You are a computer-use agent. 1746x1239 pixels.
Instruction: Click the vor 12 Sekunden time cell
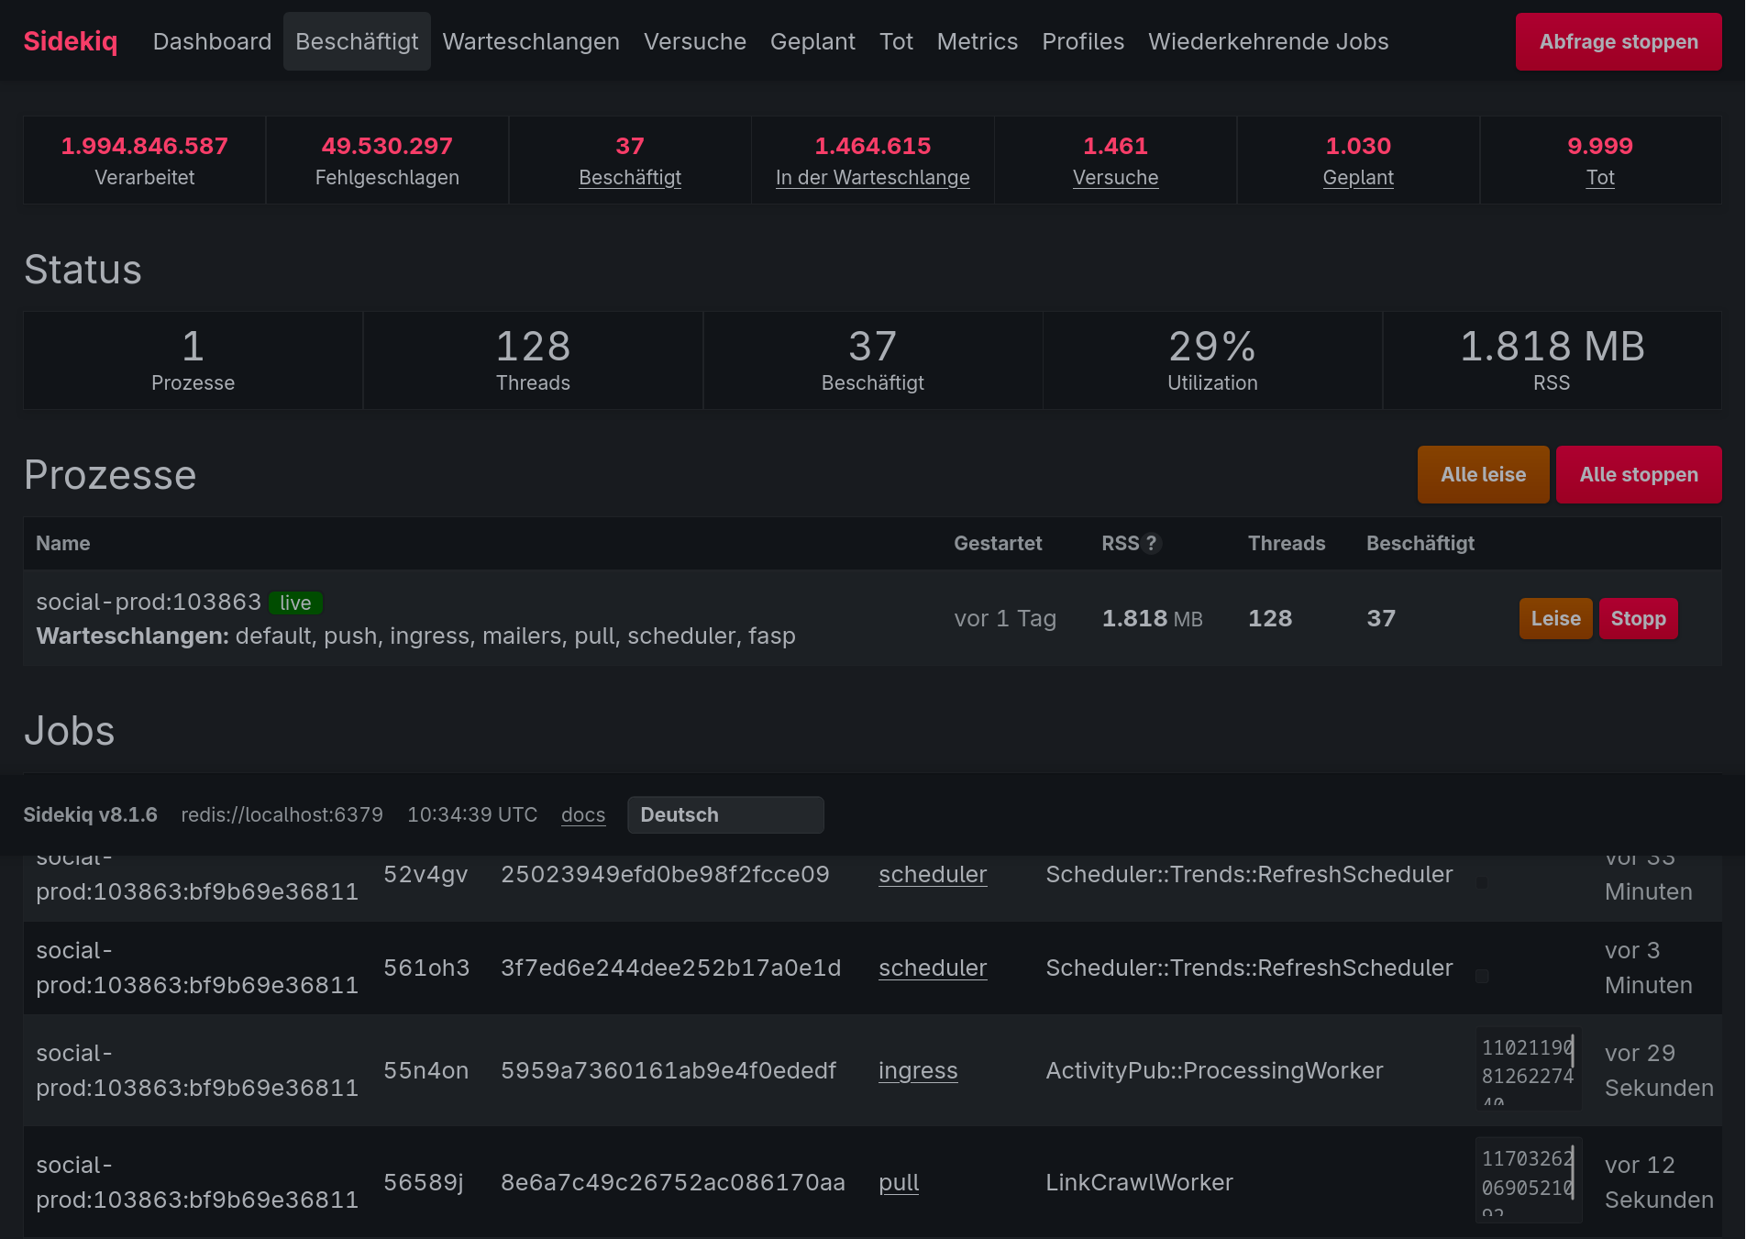pos(1659,1182)
